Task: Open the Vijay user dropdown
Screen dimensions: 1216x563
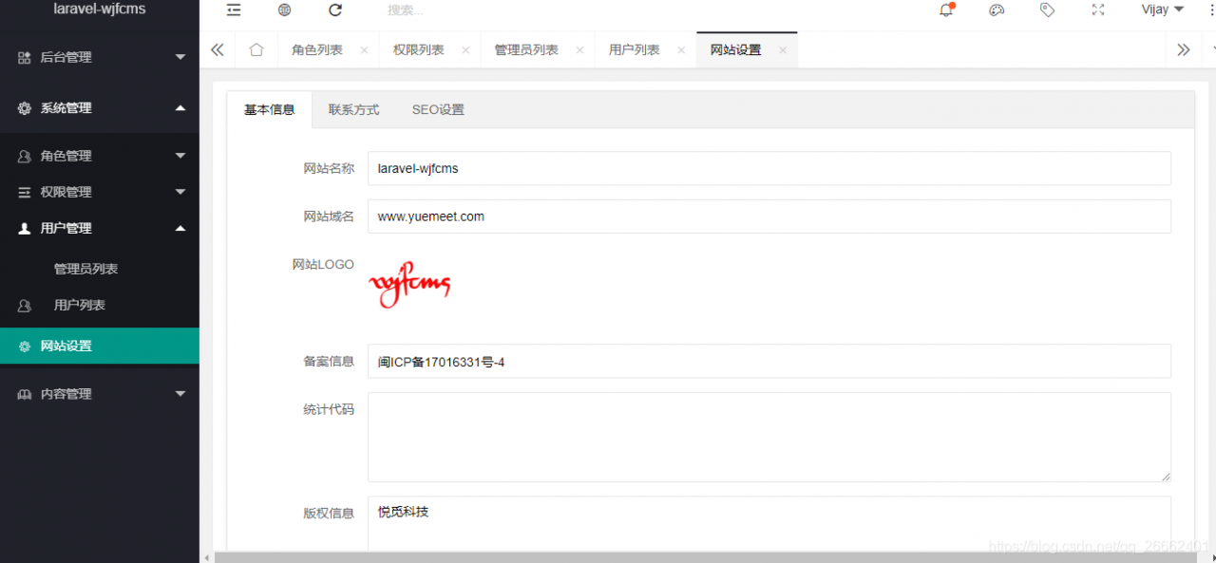Action: coord(1160,10)
